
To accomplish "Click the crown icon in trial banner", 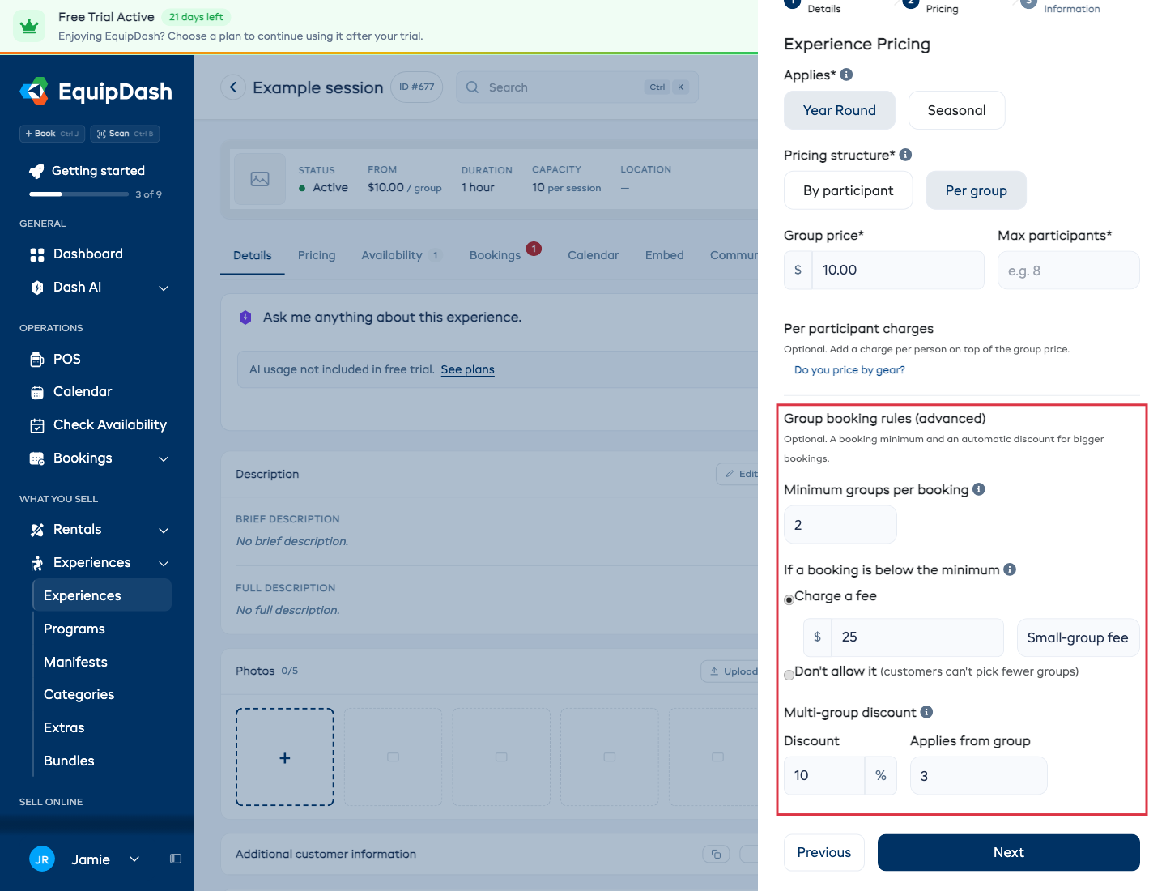I will [x=29, y=26].
